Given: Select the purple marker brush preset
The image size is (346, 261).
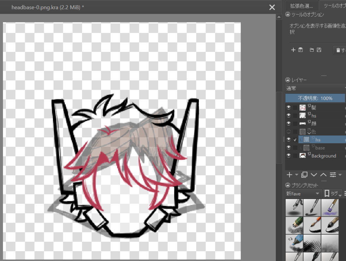Looking at the screenshot, I should coord(330,207).
